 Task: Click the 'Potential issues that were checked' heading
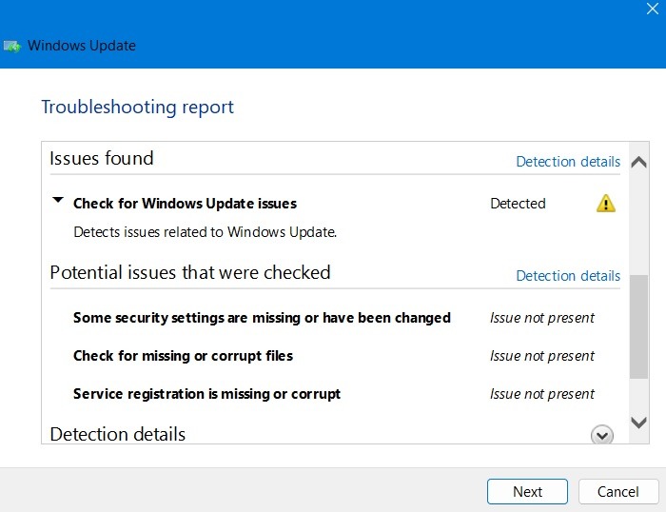(190, 272)
